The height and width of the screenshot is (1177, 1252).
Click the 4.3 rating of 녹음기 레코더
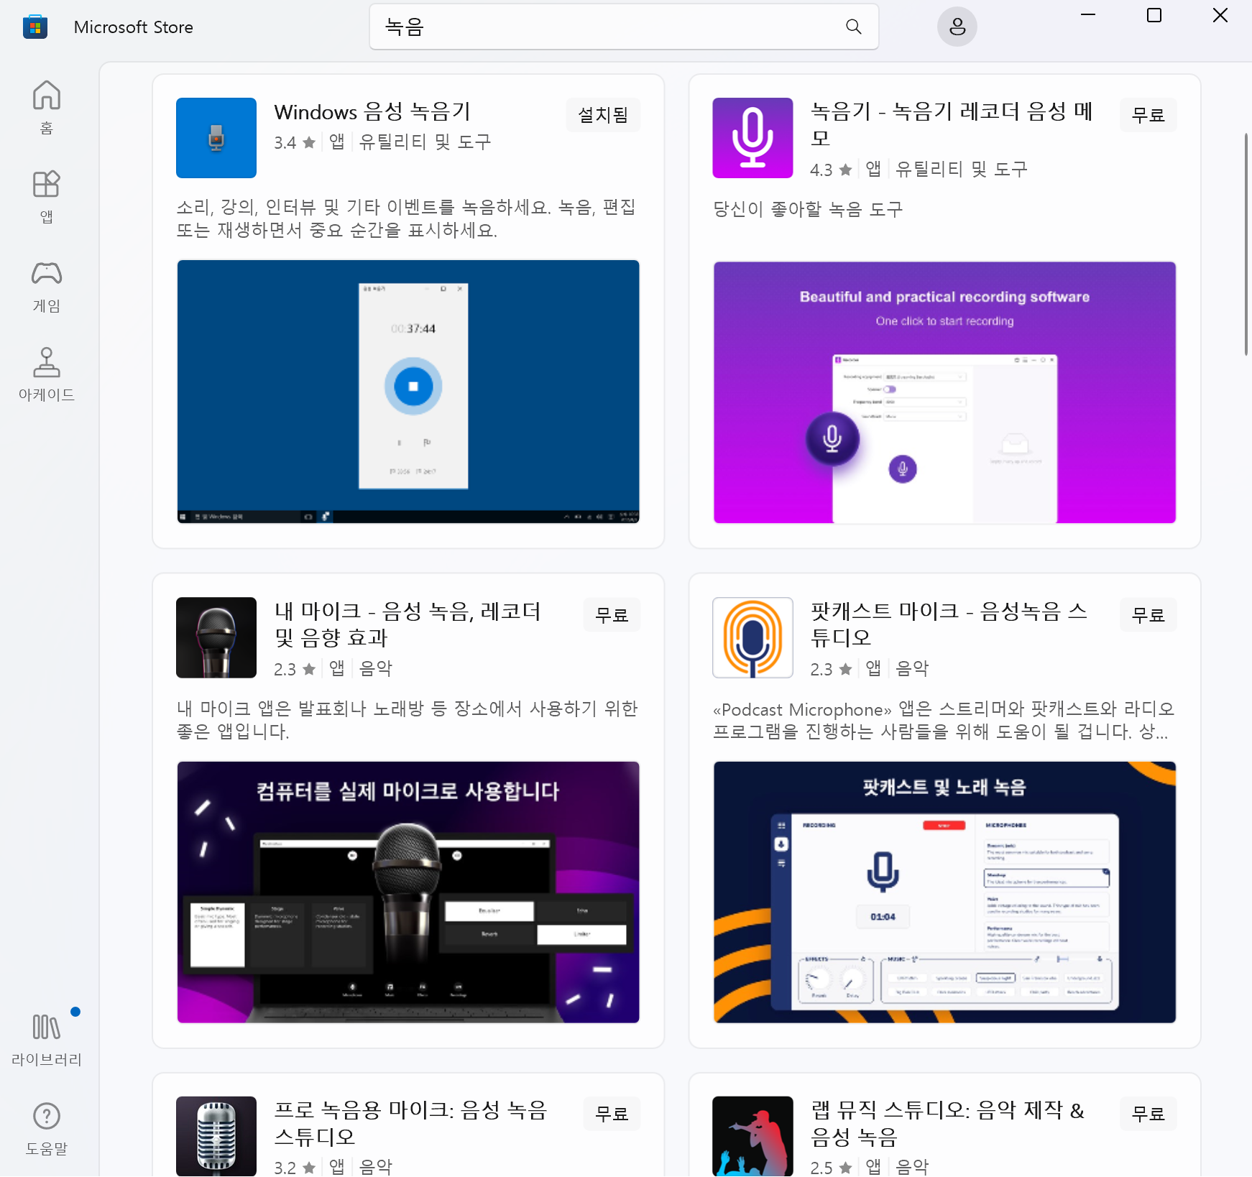coord(831,170)
